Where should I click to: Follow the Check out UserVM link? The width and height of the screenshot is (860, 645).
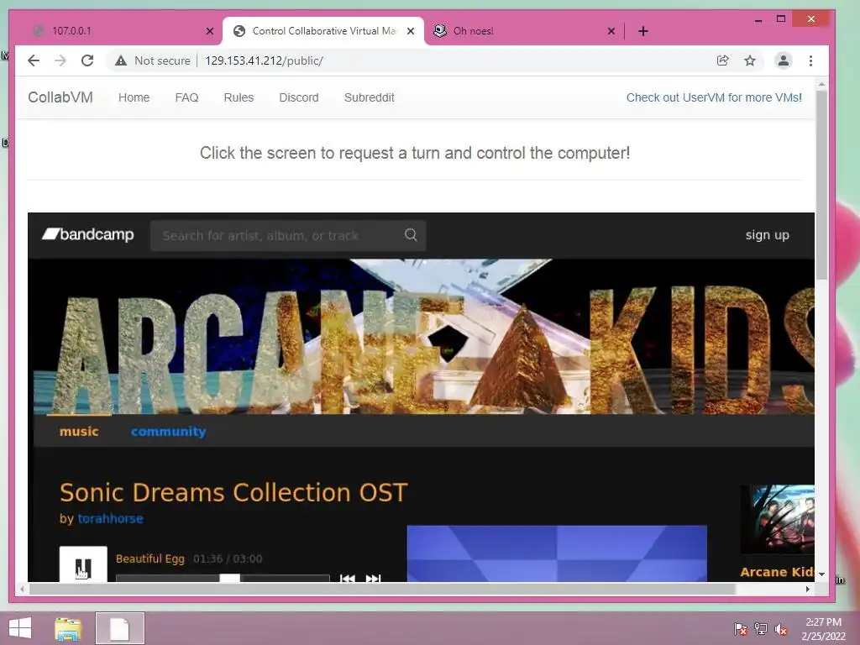pyautogui.click(x=714, y=97)
